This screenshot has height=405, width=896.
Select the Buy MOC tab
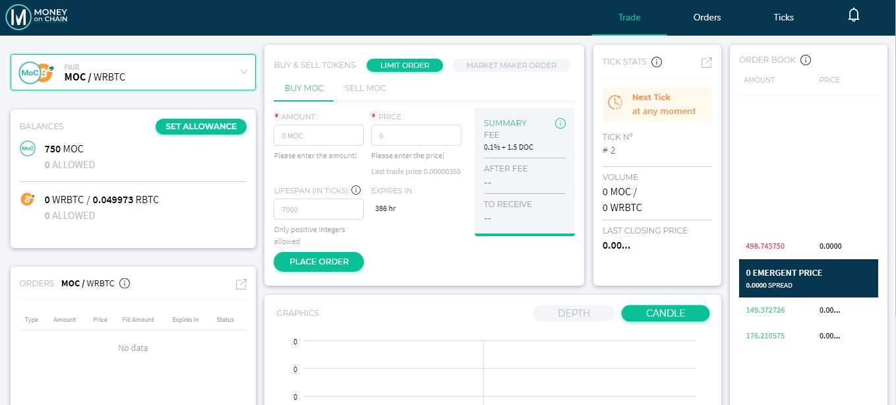(304, 88)
